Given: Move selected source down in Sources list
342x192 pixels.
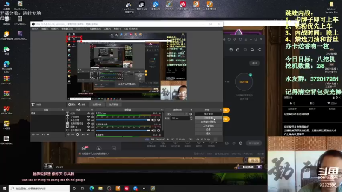Looking at the screenshot, I should coord(88,134).
